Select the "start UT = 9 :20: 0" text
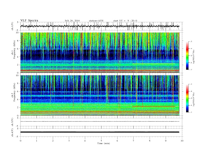 [x=125, y=21]
